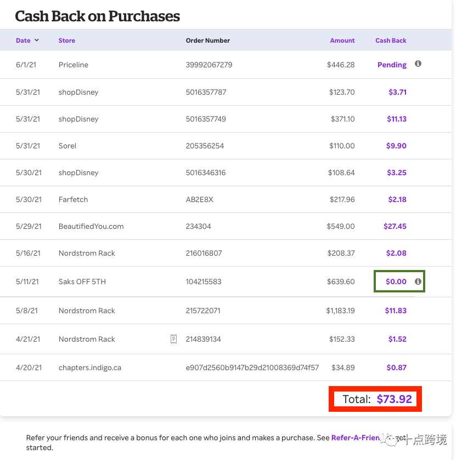Open the $11.13 cash back amount
Screen dimensions: 462x460
[396, 119]
